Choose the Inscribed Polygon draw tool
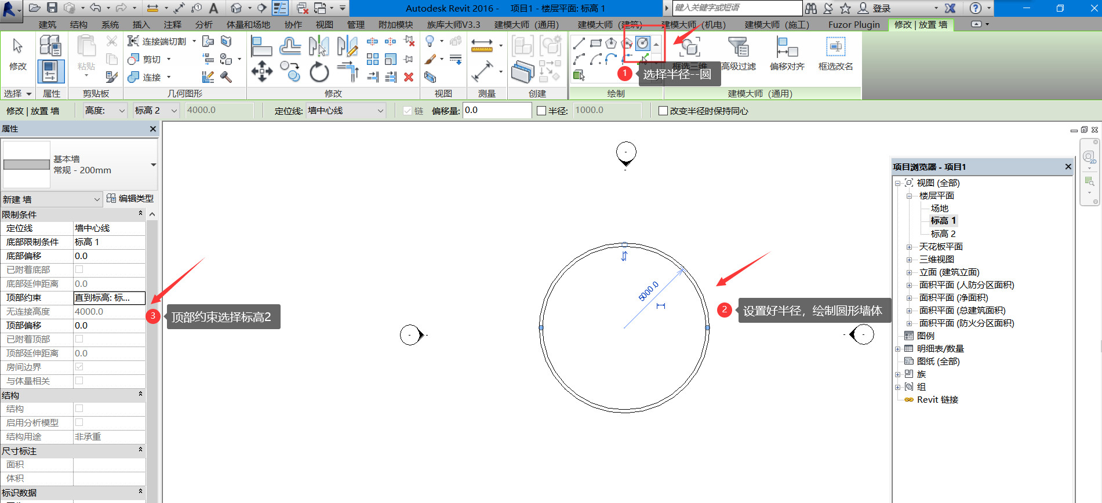Viewport: 1102px width, 503px height. coord(611,43)
